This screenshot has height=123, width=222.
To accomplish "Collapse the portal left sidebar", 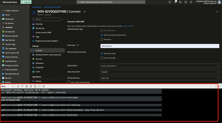I will coord(28,7).
